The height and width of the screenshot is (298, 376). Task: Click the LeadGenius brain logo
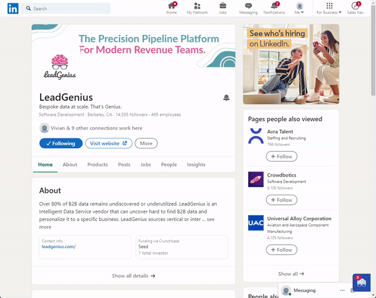(x=60, y=66)
